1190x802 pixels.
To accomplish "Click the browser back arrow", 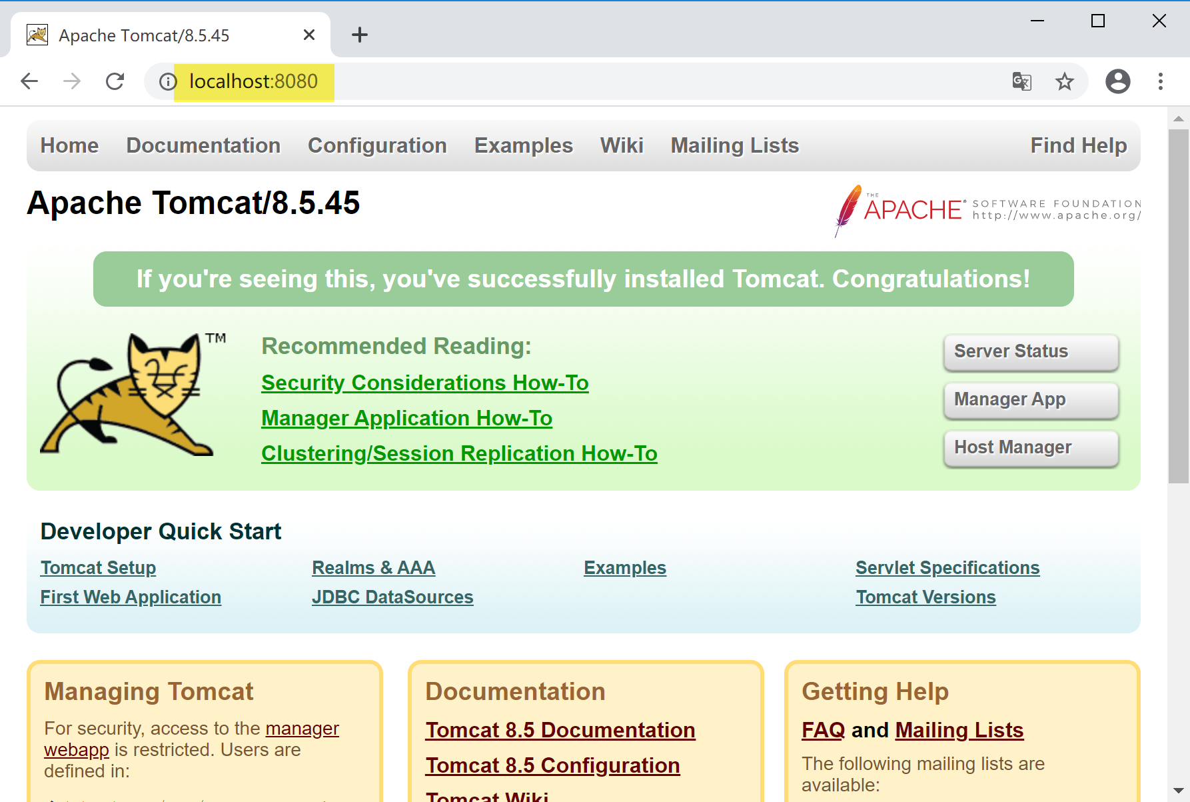I will (29, 81).
